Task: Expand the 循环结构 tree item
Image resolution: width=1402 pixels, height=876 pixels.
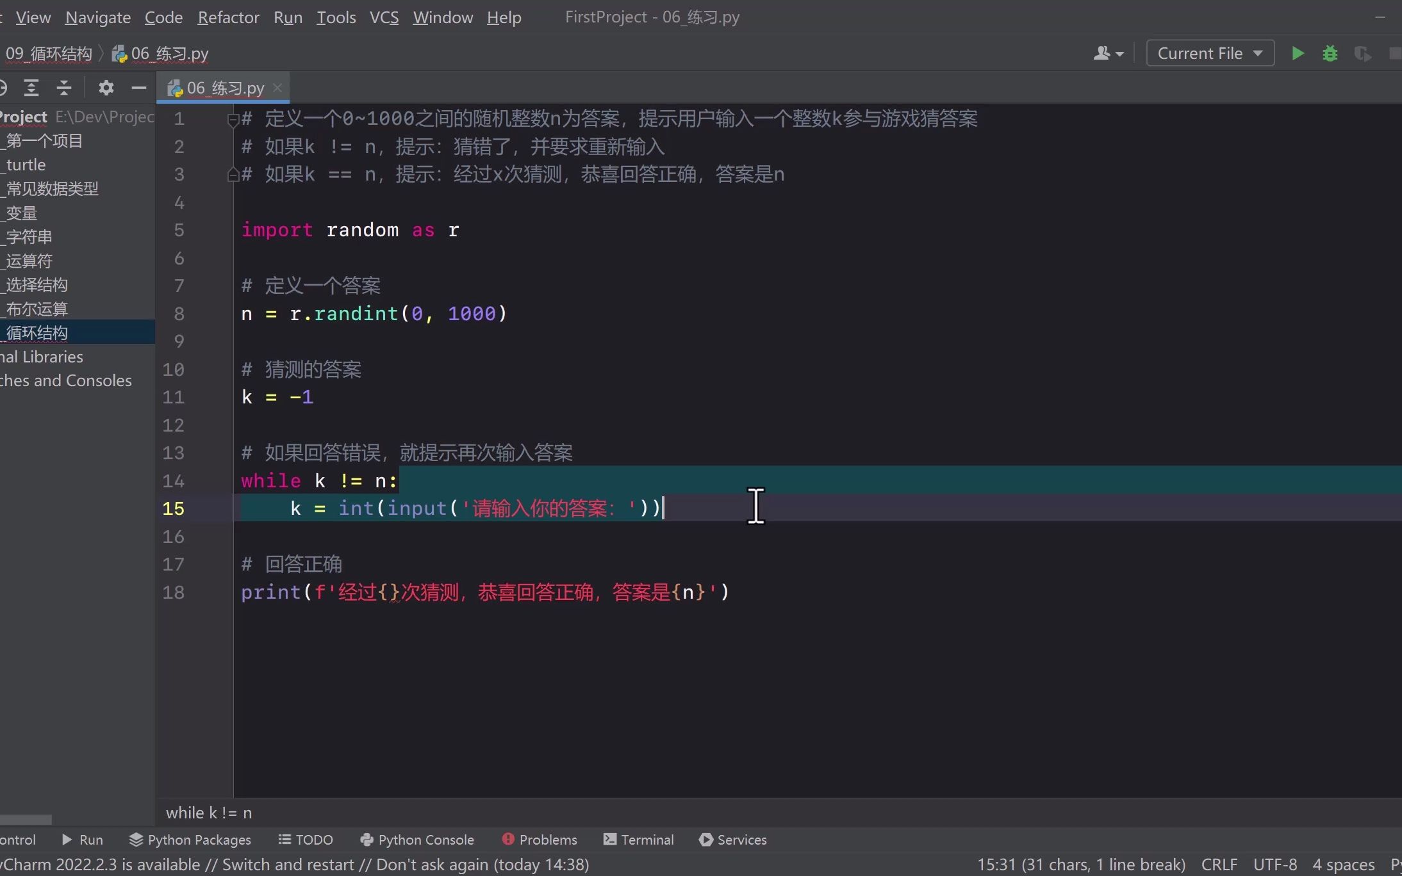Action: [x=37, y=332]
